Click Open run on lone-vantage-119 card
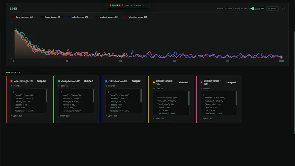This screenshot has height=166, width=295. point(16,116)
